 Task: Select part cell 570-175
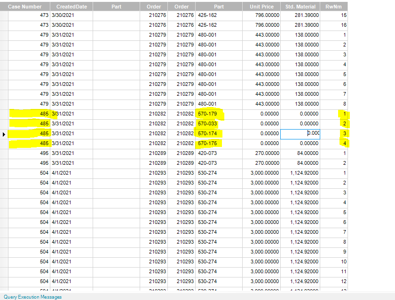coord(219,143)
